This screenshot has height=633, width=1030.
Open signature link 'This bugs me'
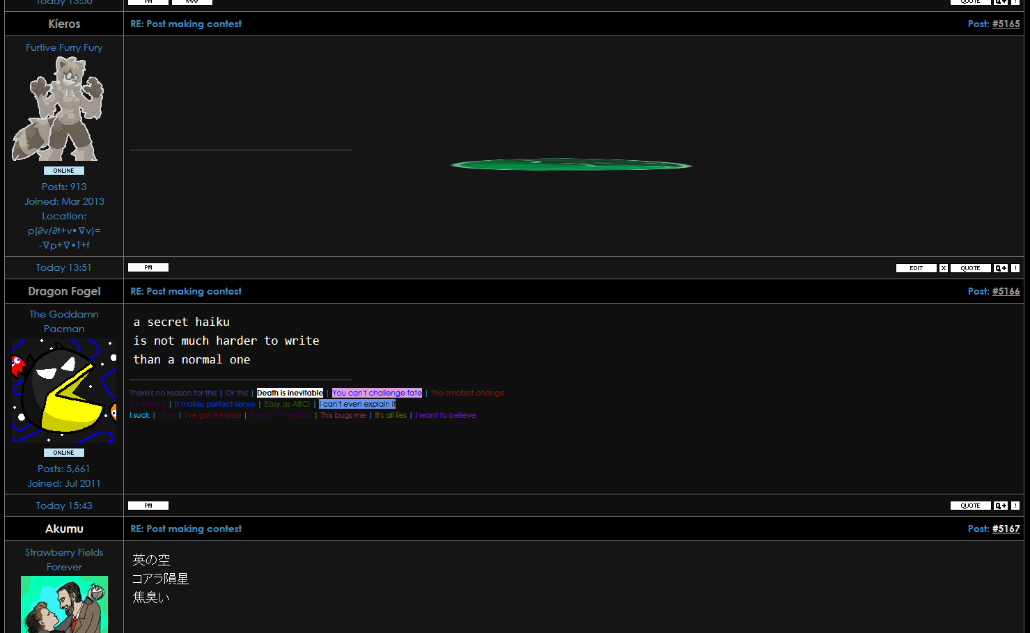tap(343, 415)
